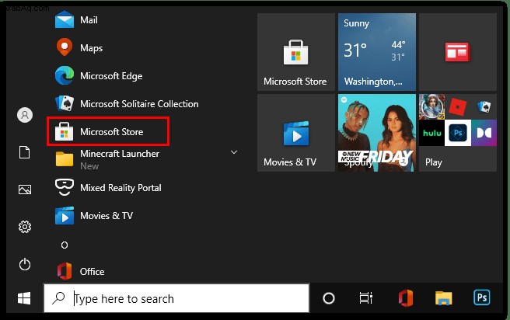
Task: Open Photoshop from the taskbar
Action: coord(482,297)
